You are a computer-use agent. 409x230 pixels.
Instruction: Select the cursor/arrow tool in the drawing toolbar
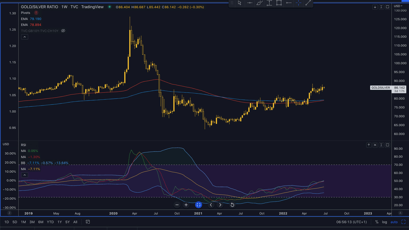tap(240, 3)
